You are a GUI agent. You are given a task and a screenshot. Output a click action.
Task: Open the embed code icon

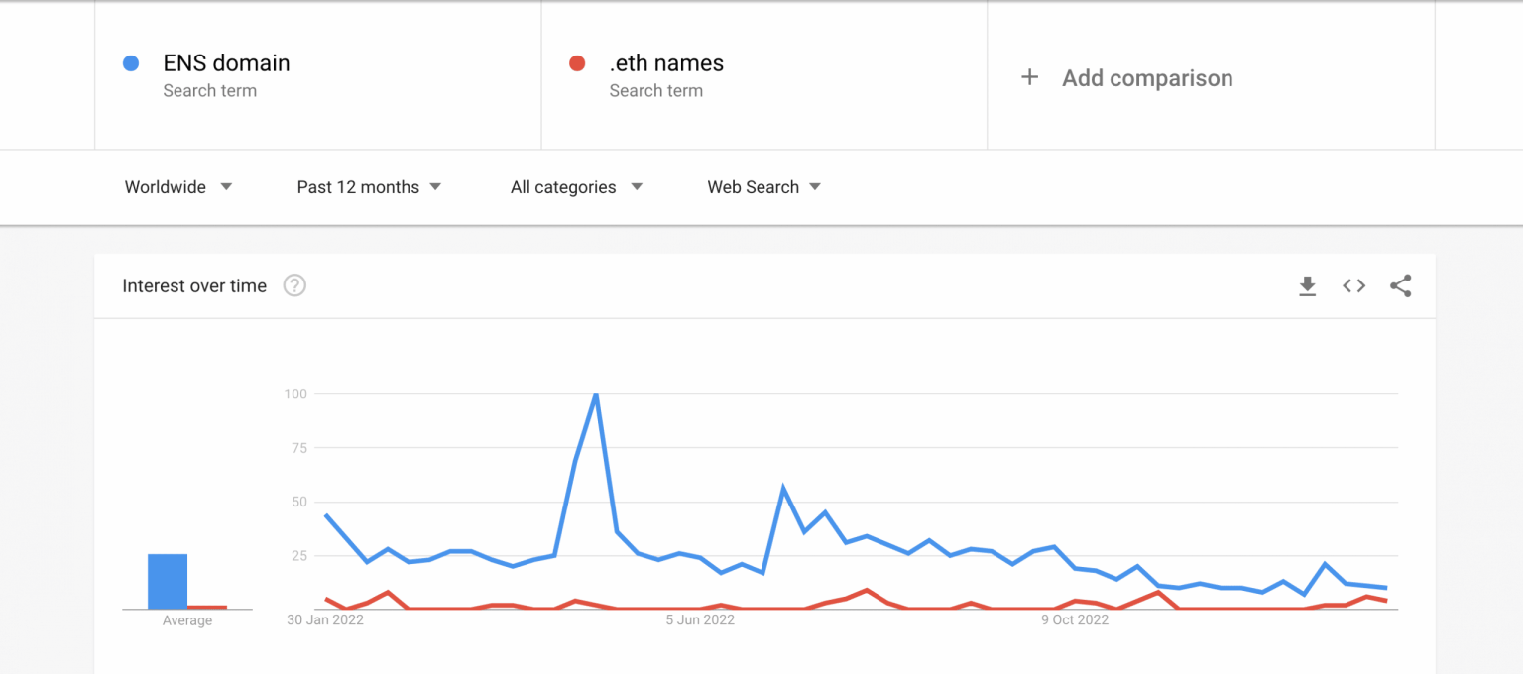click(1353, 286)
